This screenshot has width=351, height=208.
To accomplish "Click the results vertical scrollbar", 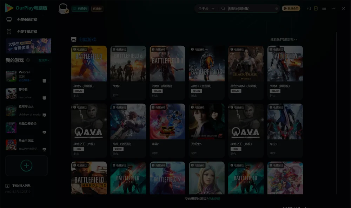I will (x=337, y=113).
